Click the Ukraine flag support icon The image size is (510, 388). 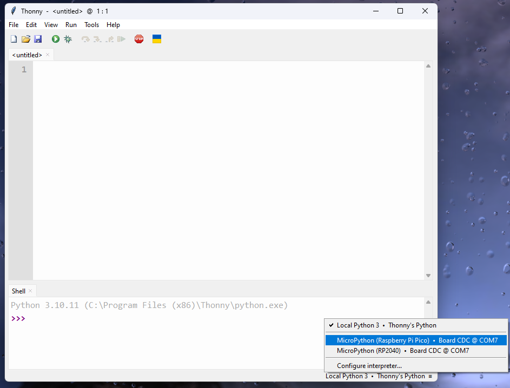pos(157,39)
